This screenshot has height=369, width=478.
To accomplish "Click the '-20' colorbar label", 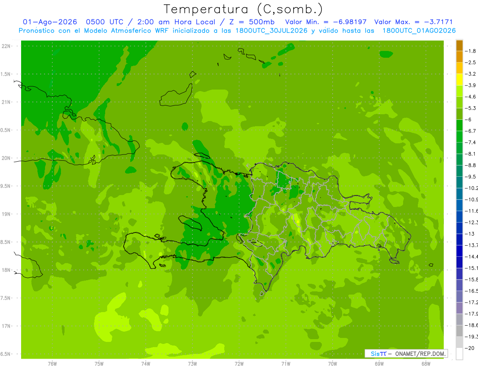I will coord(470,348).
